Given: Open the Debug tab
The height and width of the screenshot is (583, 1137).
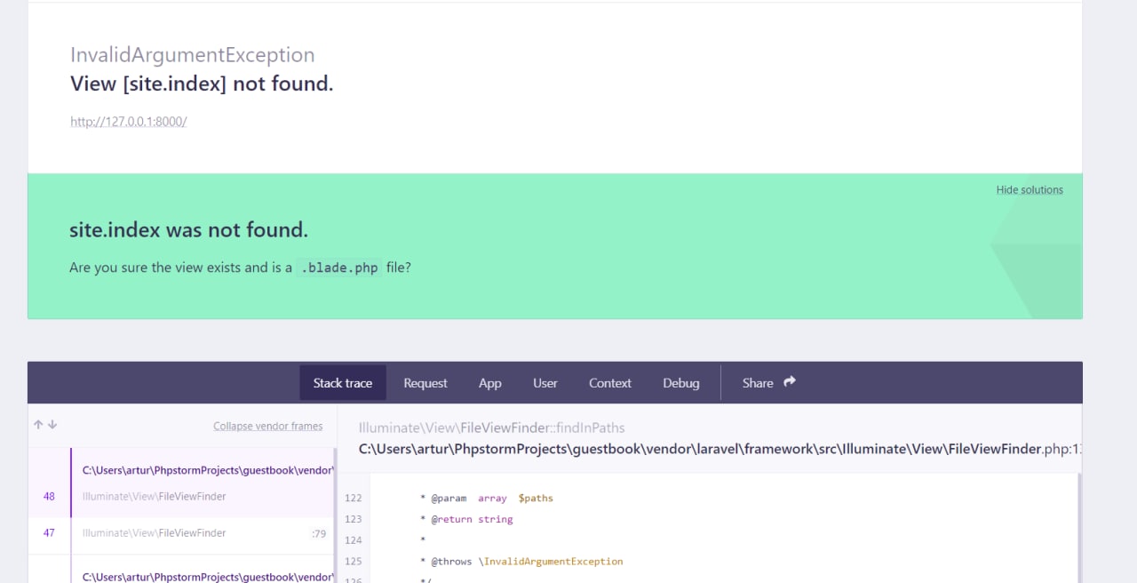Looking at the screenshot, I should click(x=681, y=383).
